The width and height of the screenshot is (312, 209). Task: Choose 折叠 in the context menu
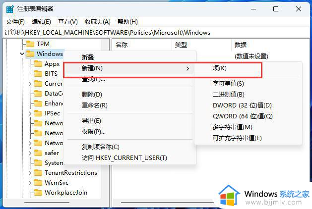(130, 57)
